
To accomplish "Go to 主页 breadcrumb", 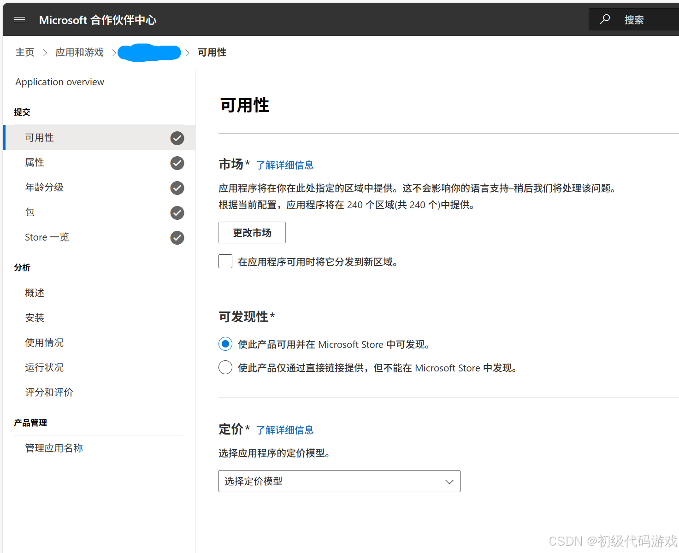I will point(25,53).
